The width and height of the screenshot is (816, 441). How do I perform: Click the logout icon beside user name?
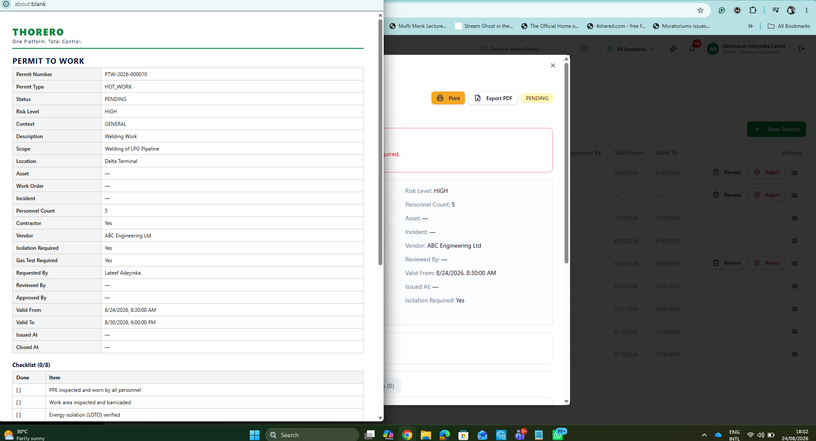(802, 49)
